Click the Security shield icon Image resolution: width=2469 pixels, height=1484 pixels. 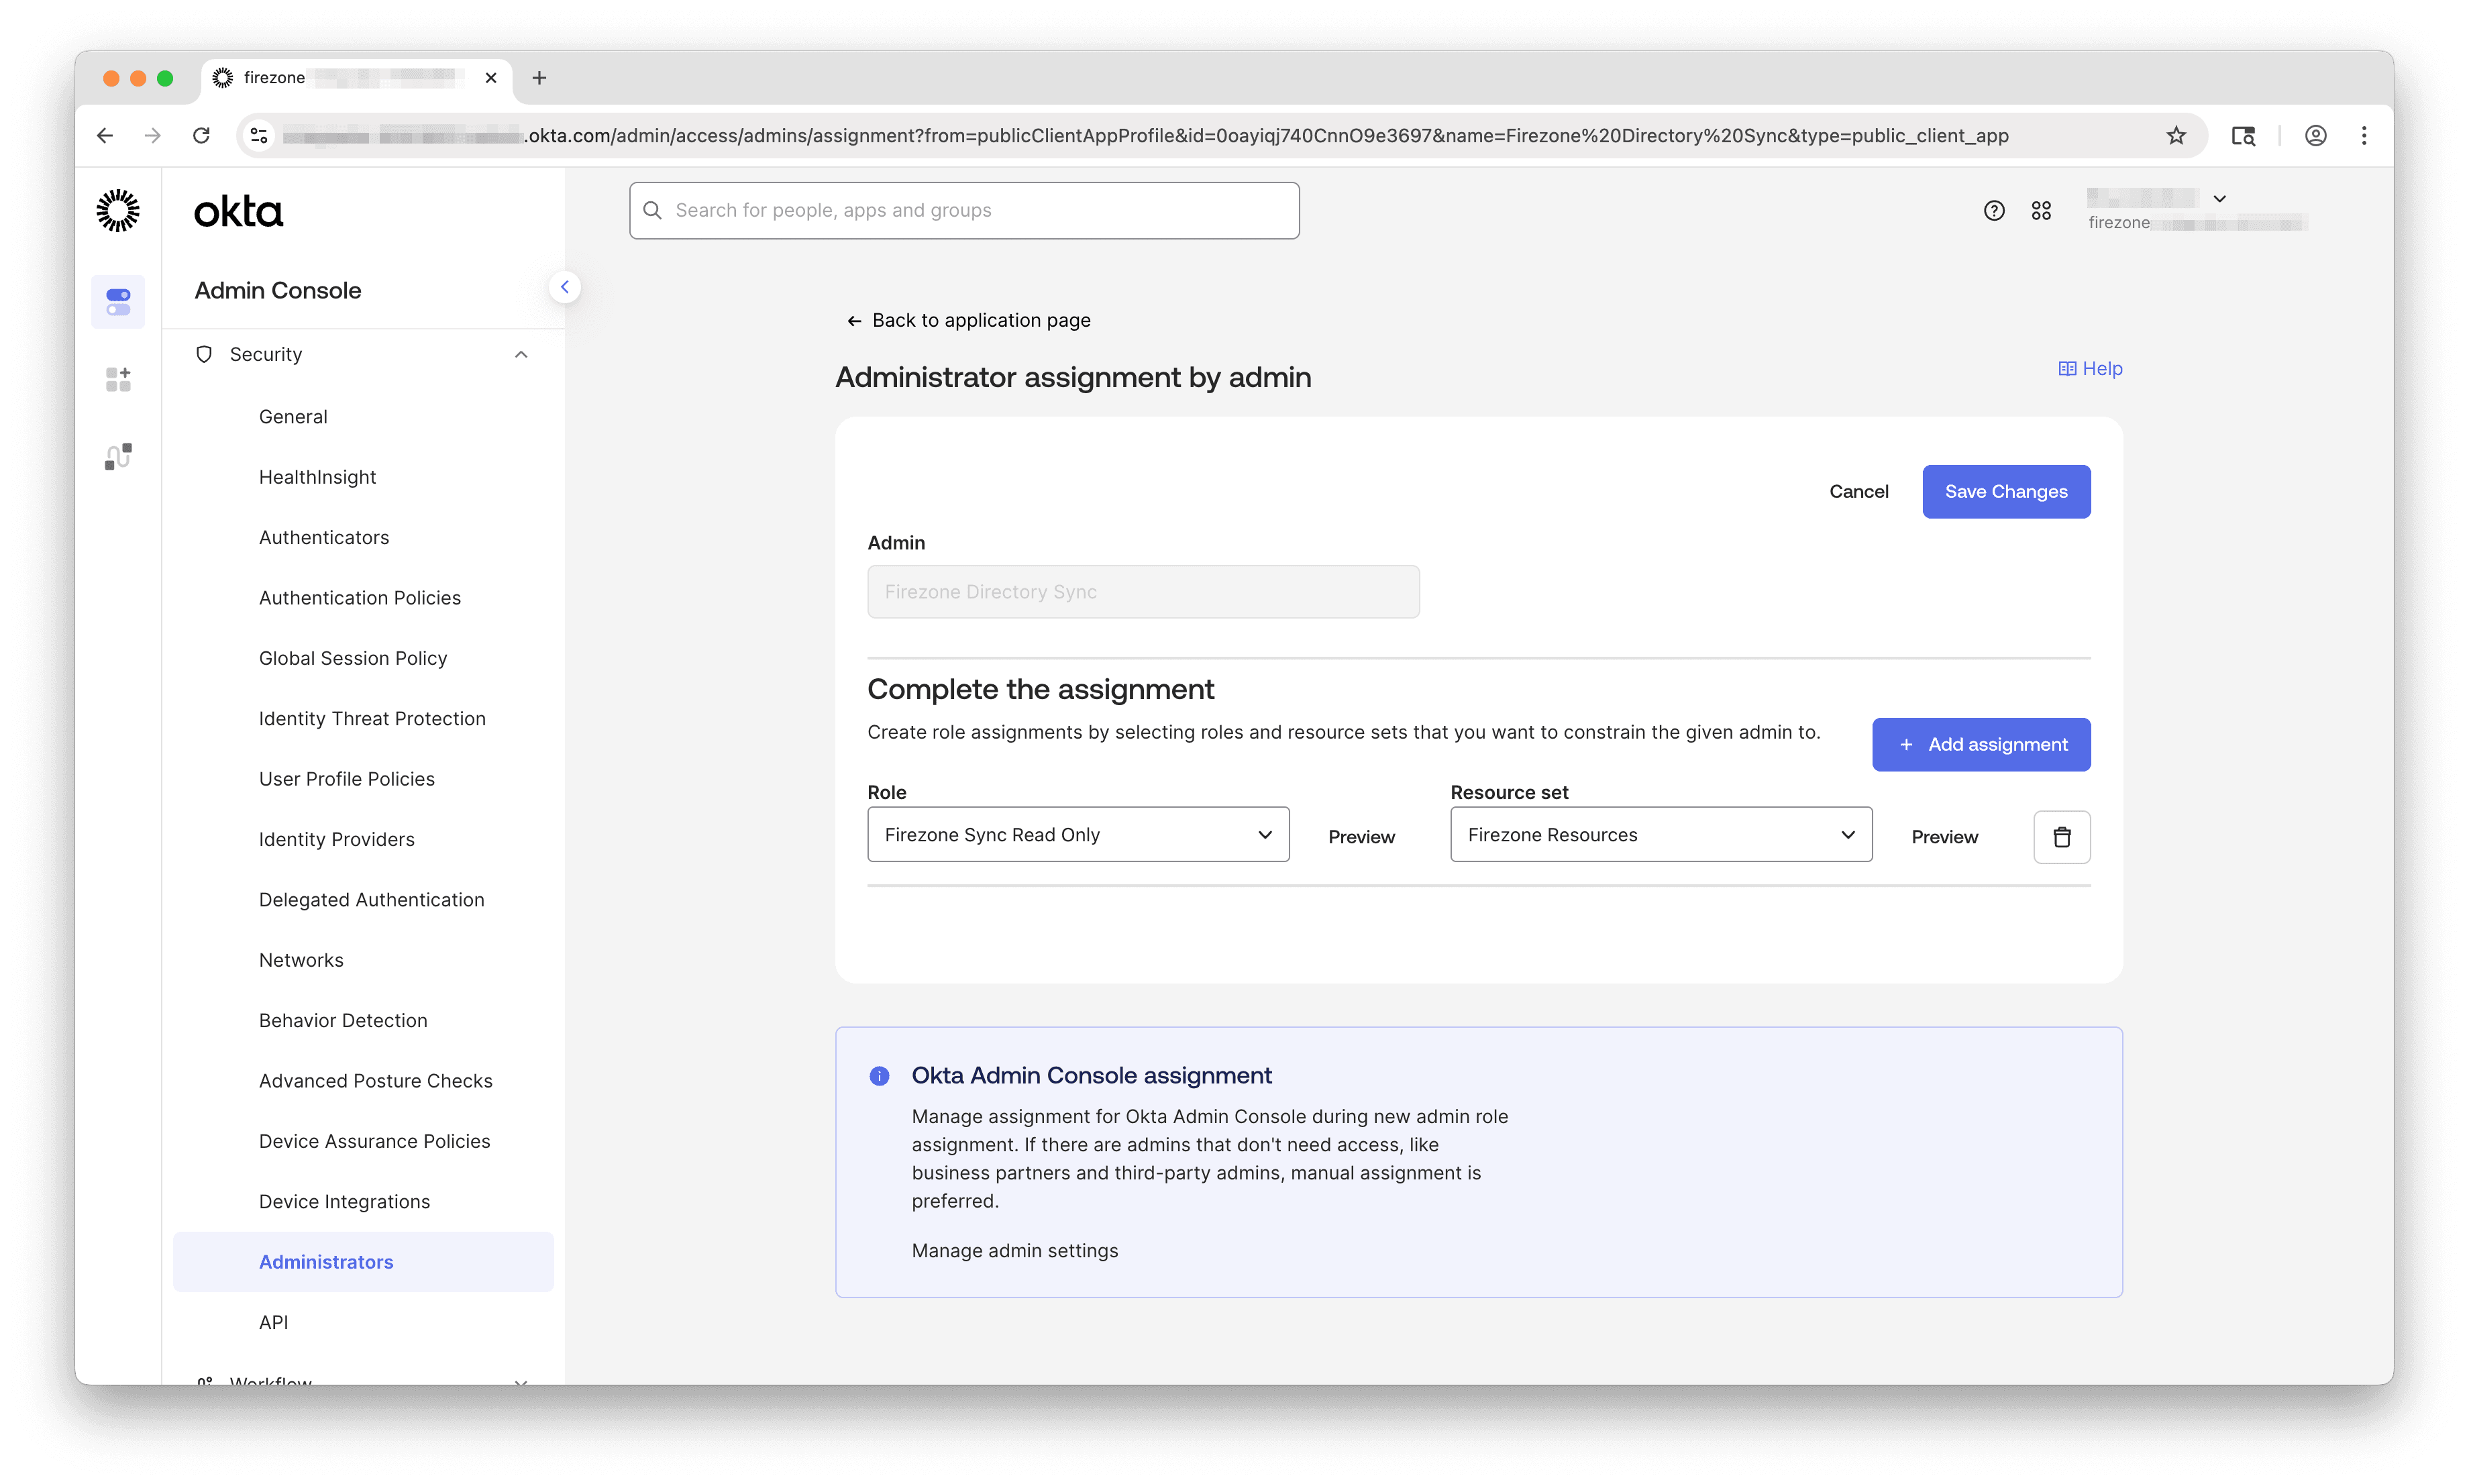[x=204, y=354]
